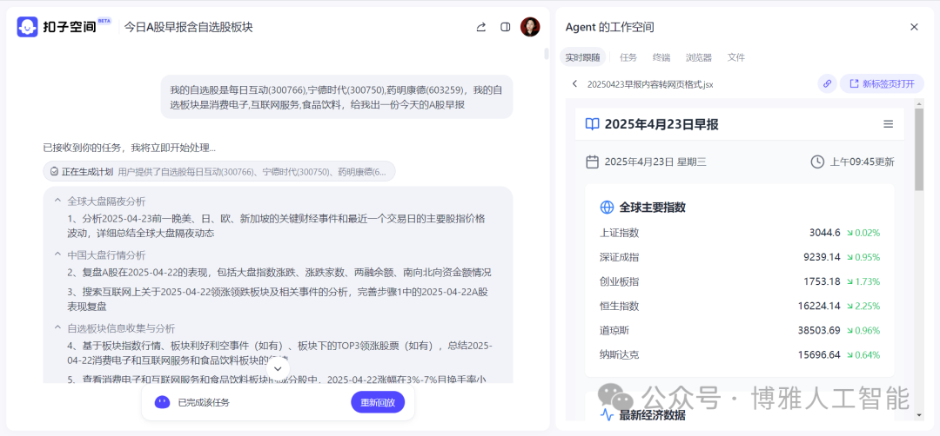This screenshot has width=940, height=436.
Task: Switch to the 实时跟随 tab
Action: pyautogui.click(x=582, y=58)
